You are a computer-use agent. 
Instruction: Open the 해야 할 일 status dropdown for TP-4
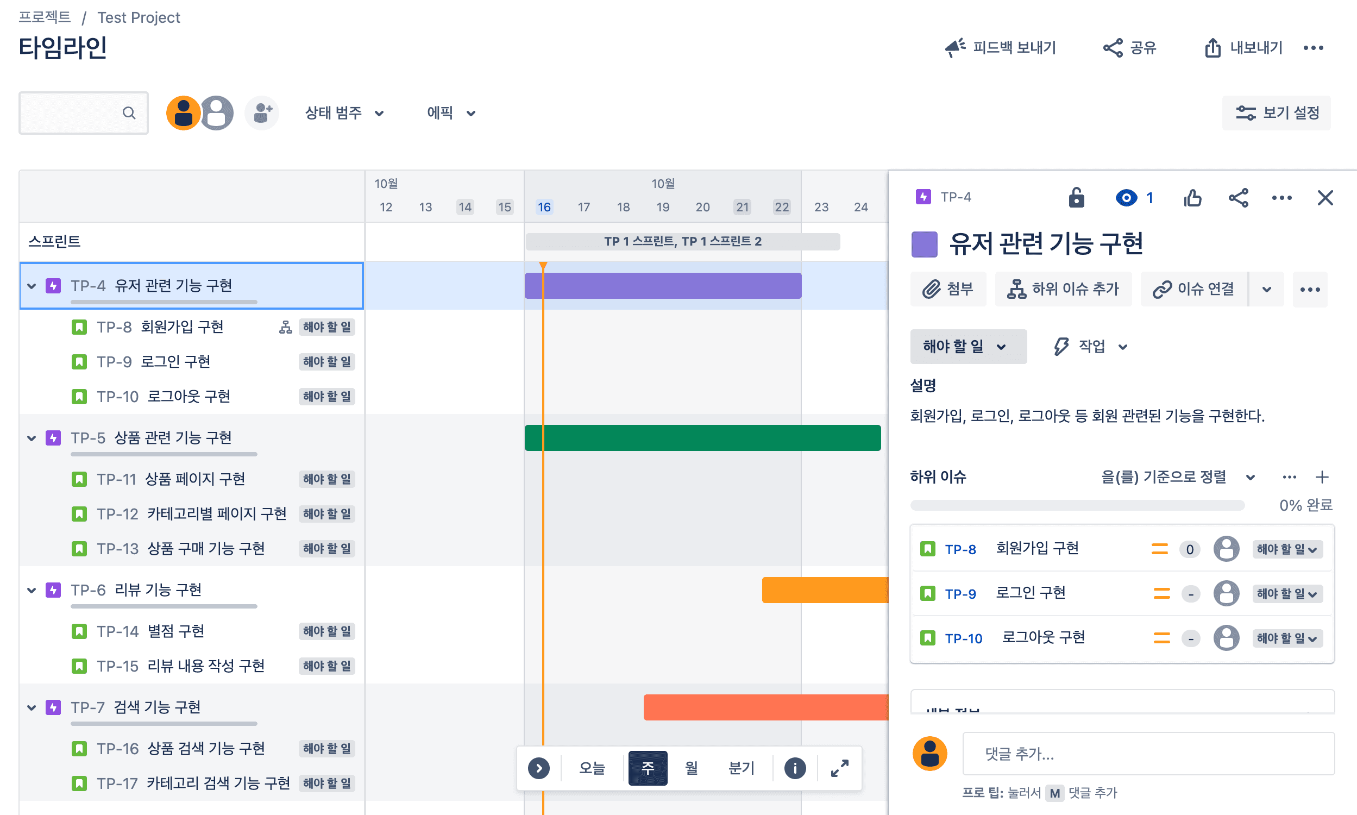[x=968, y=347]
